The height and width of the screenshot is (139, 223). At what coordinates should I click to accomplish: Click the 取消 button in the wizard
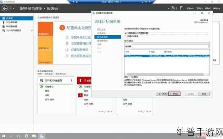pos(204,94)
